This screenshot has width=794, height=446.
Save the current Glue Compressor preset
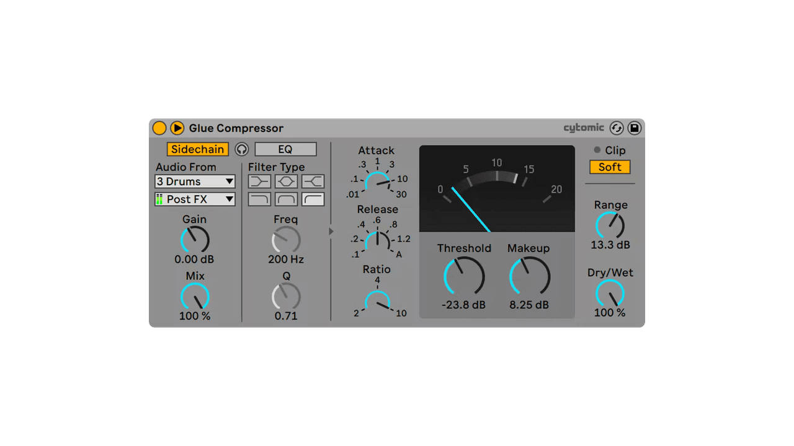pos(635,128)
